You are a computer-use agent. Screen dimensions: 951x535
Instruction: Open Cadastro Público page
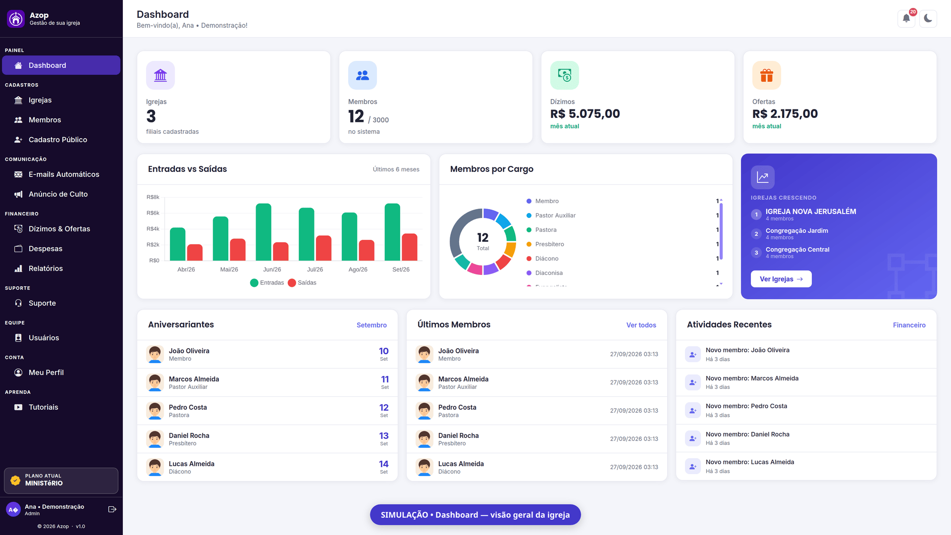point(61,140)
